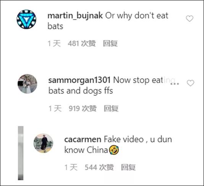Tap the heart on sammorgan1301's comment
This screenshot has height=186, width=204.
(191, 83)
